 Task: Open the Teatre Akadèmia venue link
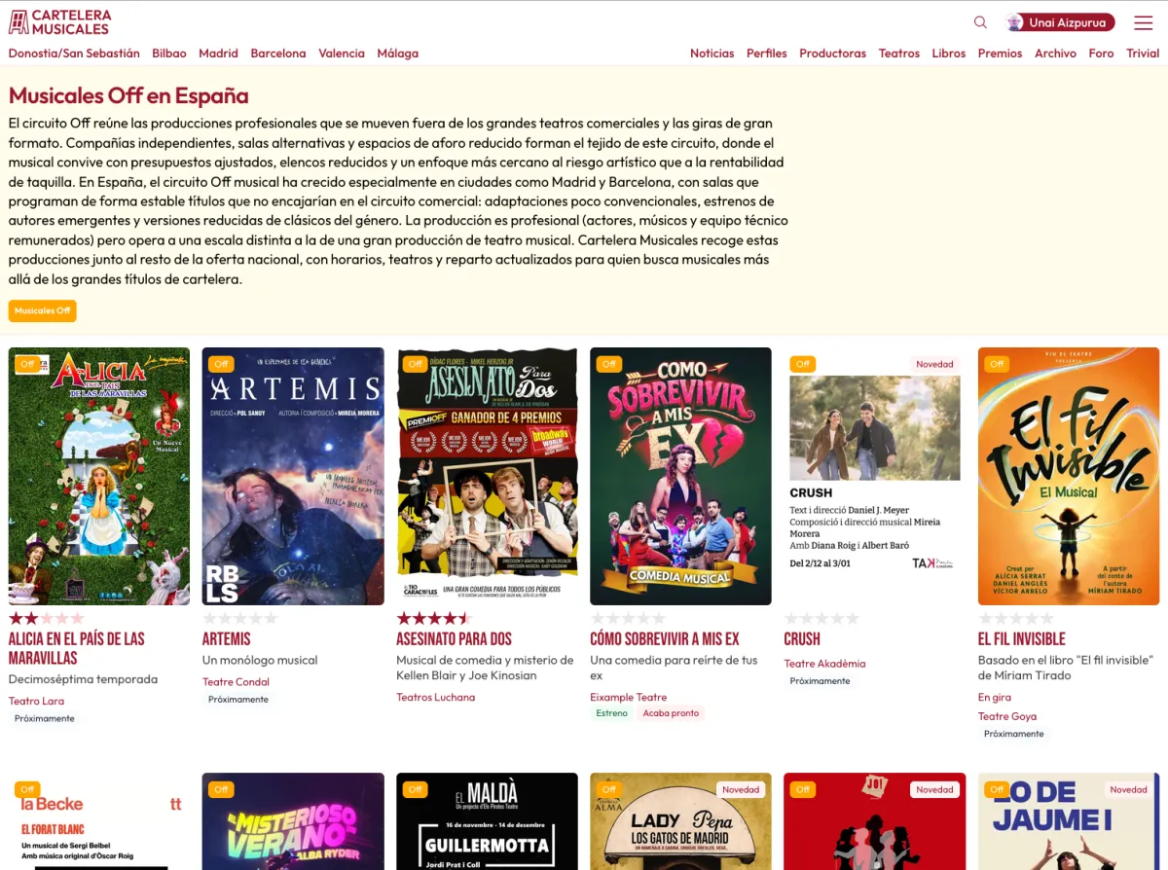(x=824, y=664)
